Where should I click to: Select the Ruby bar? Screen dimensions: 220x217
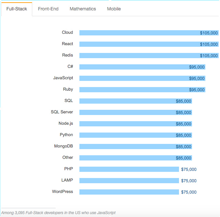(142, 90)
